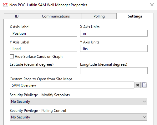Image resolution: width=157 pixels, height=125 pixels.
Task: Enable Hide Surface Cards on Graph
Action: click(x=12, y=57)
